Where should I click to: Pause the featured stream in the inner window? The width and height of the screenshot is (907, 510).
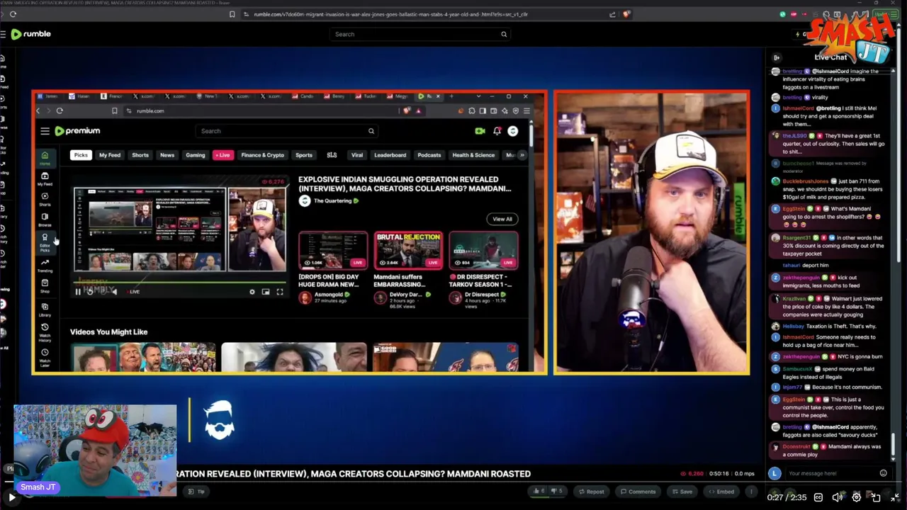pyautogui.click(x=78, y=292)
